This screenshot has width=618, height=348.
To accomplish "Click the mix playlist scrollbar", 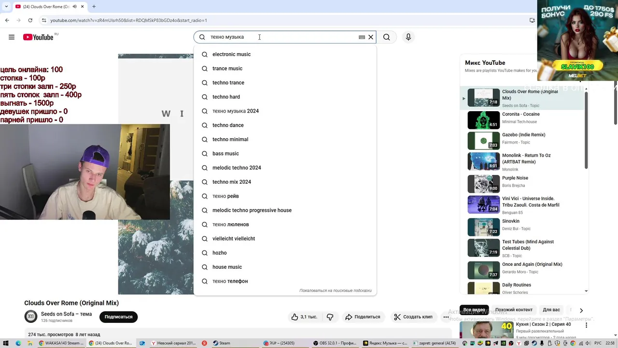I will [587, 130].
